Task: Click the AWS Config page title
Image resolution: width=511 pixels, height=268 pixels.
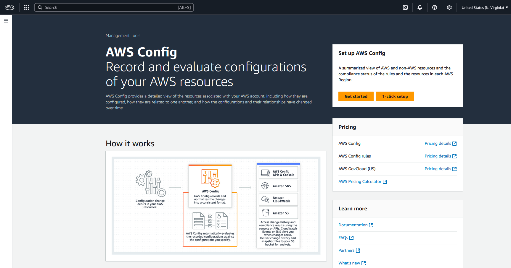Action: [x=141, y=52]
